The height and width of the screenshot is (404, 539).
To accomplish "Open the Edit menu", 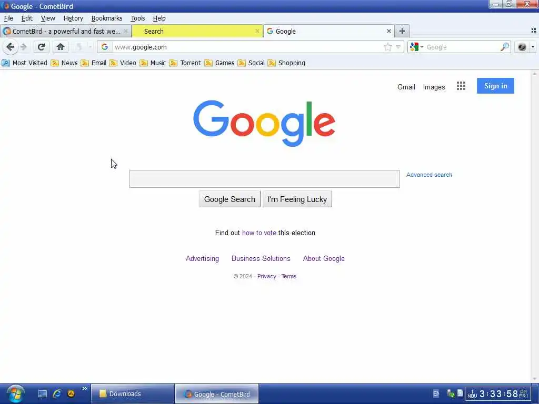I will (x=27, y=18).
